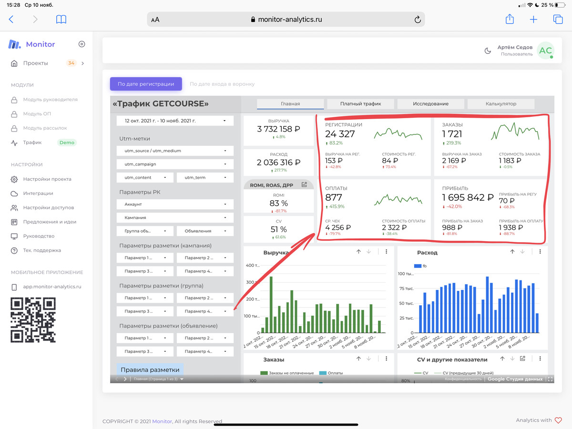The height and width of the screenshot is (429, 572).
Task: Open the page selector Главная (Страница 1 из 3)
Action: (x=159, y=379)
